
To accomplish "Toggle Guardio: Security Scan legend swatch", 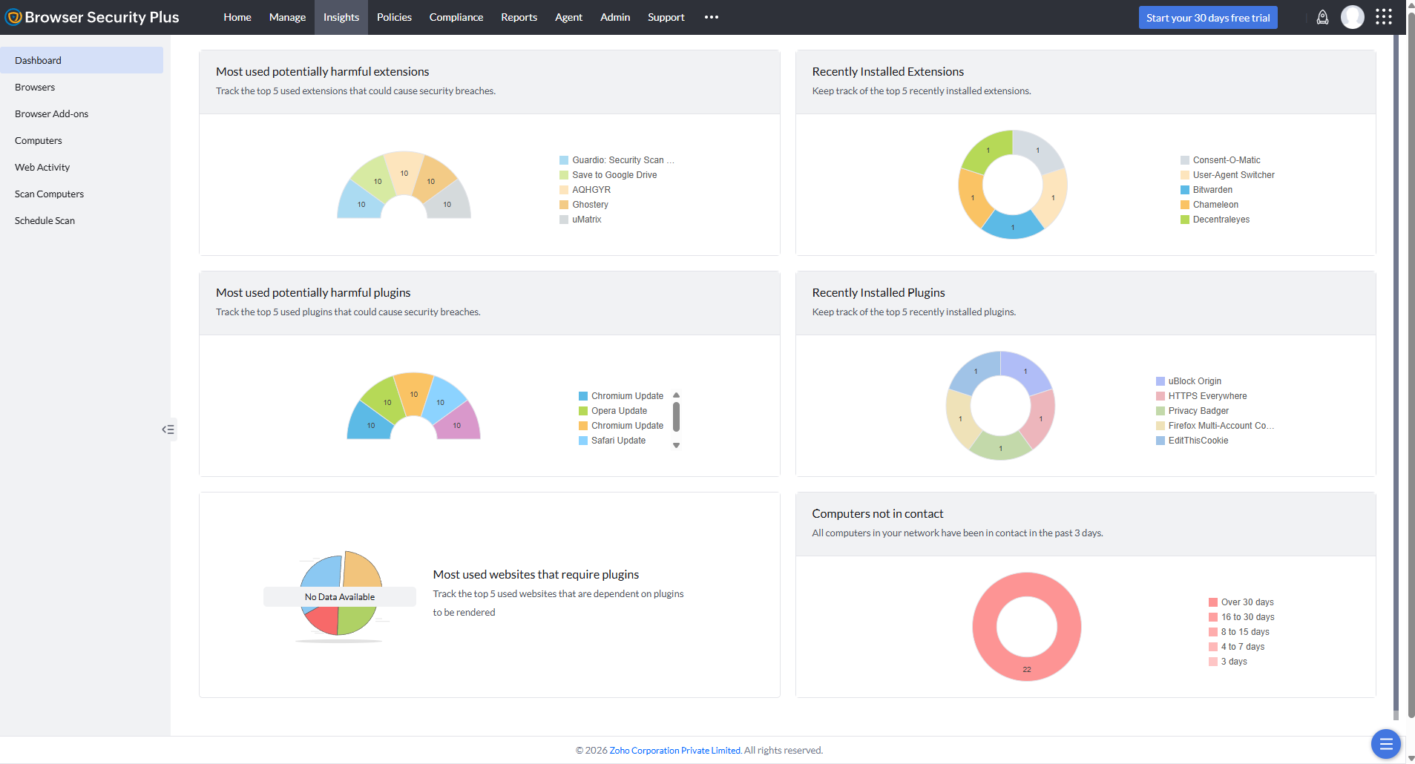I will coord(564,160).
